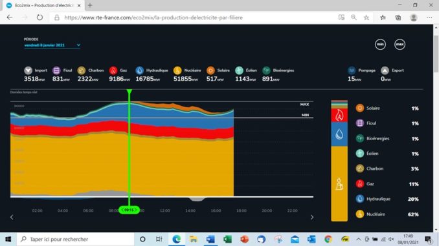Select the Hydraulique water drop icon above chart

[139, 70]
